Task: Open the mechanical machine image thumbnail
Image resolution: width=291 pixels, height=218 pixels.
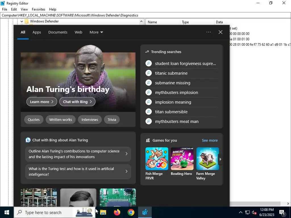Action: [39, 198]
